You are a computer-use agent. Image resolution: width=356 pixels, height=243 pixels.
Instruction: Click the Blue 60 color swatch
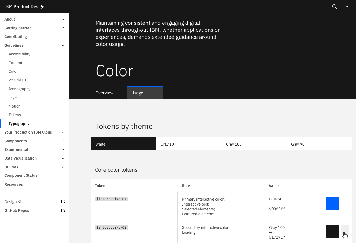coord(332,203)
